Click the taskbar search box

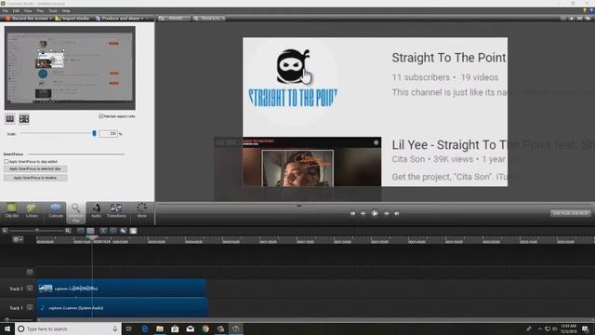pyautogui.click(x=68, y=328)
